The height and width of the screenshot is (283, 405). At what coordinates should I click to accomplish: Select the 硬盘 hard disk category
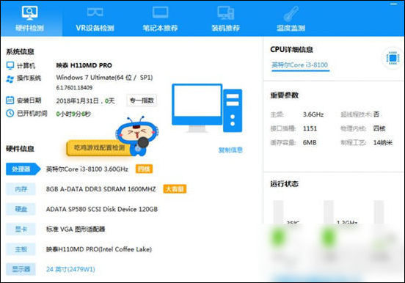tap(21, 209)
